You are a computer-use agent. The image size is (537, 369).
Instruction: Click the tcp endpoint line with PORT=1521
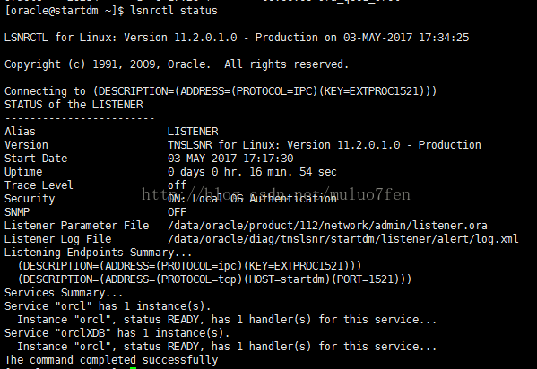pyautogui.click(x=215, y=279)
